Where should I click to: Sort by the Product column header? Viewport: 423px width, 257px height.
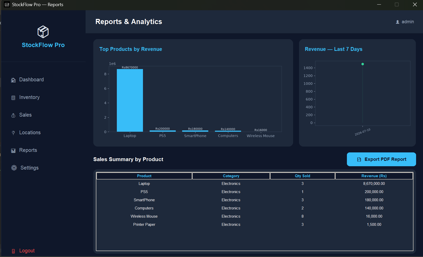pyautogui.click(x=144, y=176)
